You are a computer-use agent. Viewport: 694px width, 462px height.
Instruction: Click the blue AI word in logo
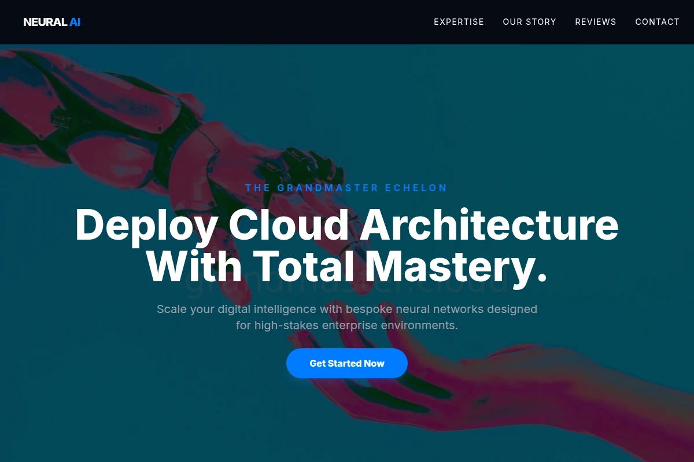point(75,22)
